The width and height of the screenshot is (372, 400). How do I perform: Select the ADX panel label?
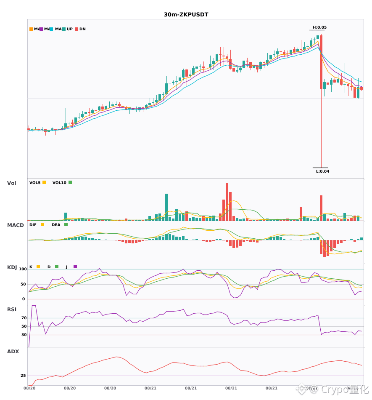(x=13, y=351)
